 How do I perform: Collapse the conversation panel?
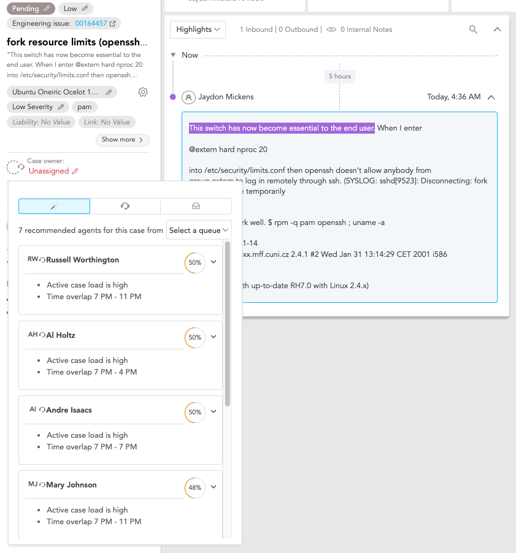click(x=498, y=29)
